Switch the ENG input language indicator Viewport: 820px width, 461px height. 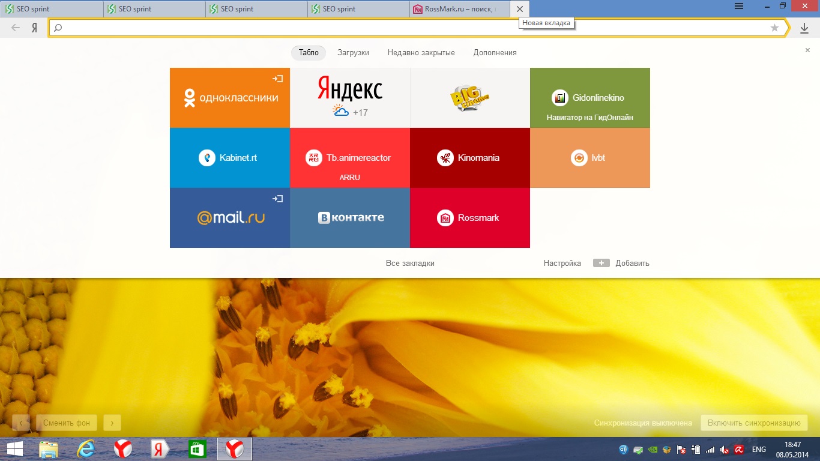point(759,449)
